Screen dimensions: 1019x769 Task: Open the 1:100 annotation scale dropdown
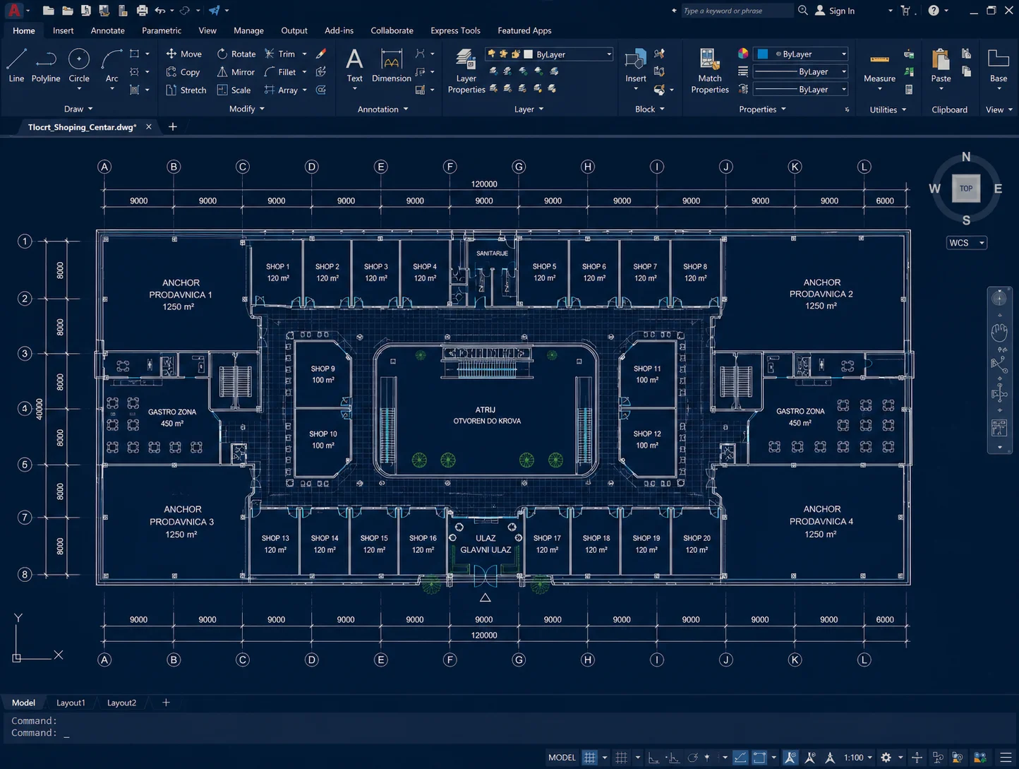[x=858, y=758]
